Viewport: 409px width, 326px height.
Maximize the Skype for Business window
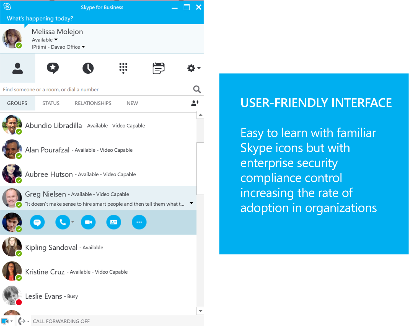point(187,7)
